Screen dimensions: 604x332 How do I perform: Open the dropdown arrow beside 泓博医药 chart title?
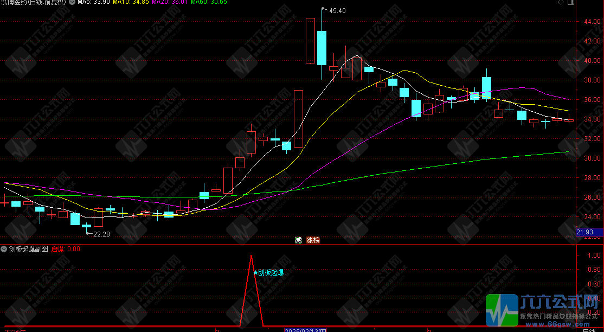click(x=72, y=2)
